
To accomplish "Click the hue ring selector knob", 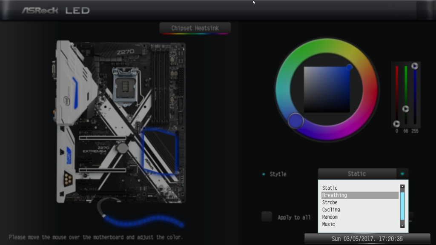I will point(295,120).
